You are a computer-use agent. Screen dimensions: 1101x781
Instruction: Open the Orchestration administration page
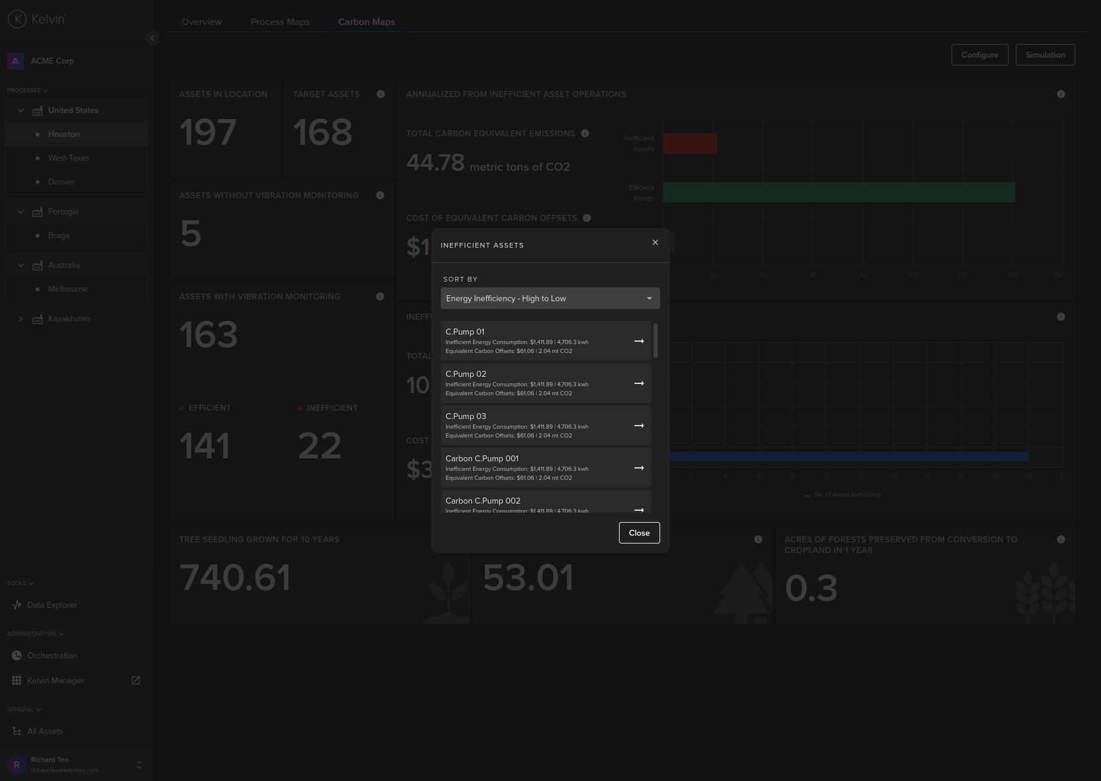click(52, 655)
